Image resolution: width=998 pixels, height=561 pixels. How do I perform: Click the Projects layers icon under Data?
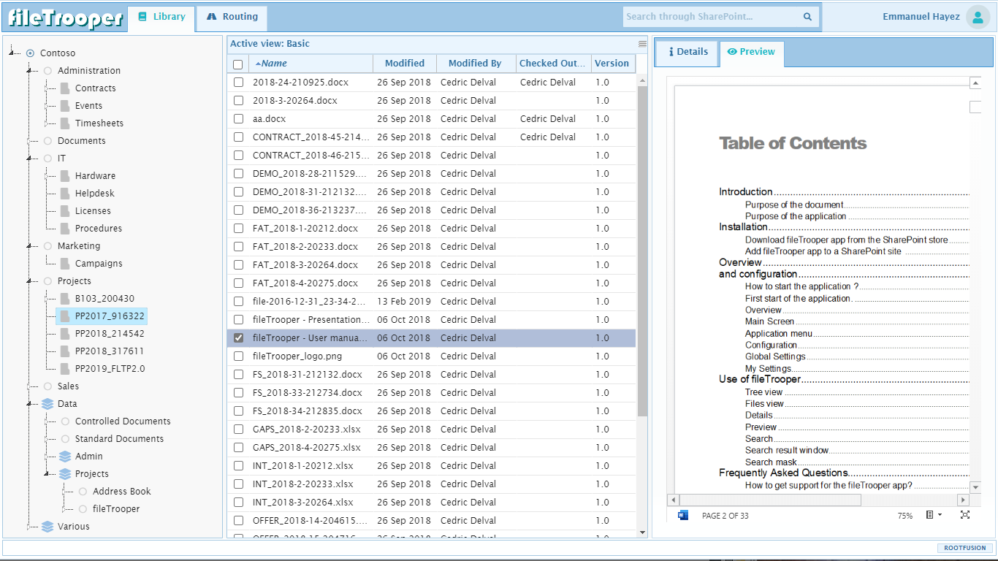(65, 474)
